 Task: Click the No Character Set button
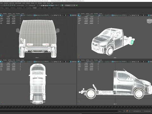(137, 111)
